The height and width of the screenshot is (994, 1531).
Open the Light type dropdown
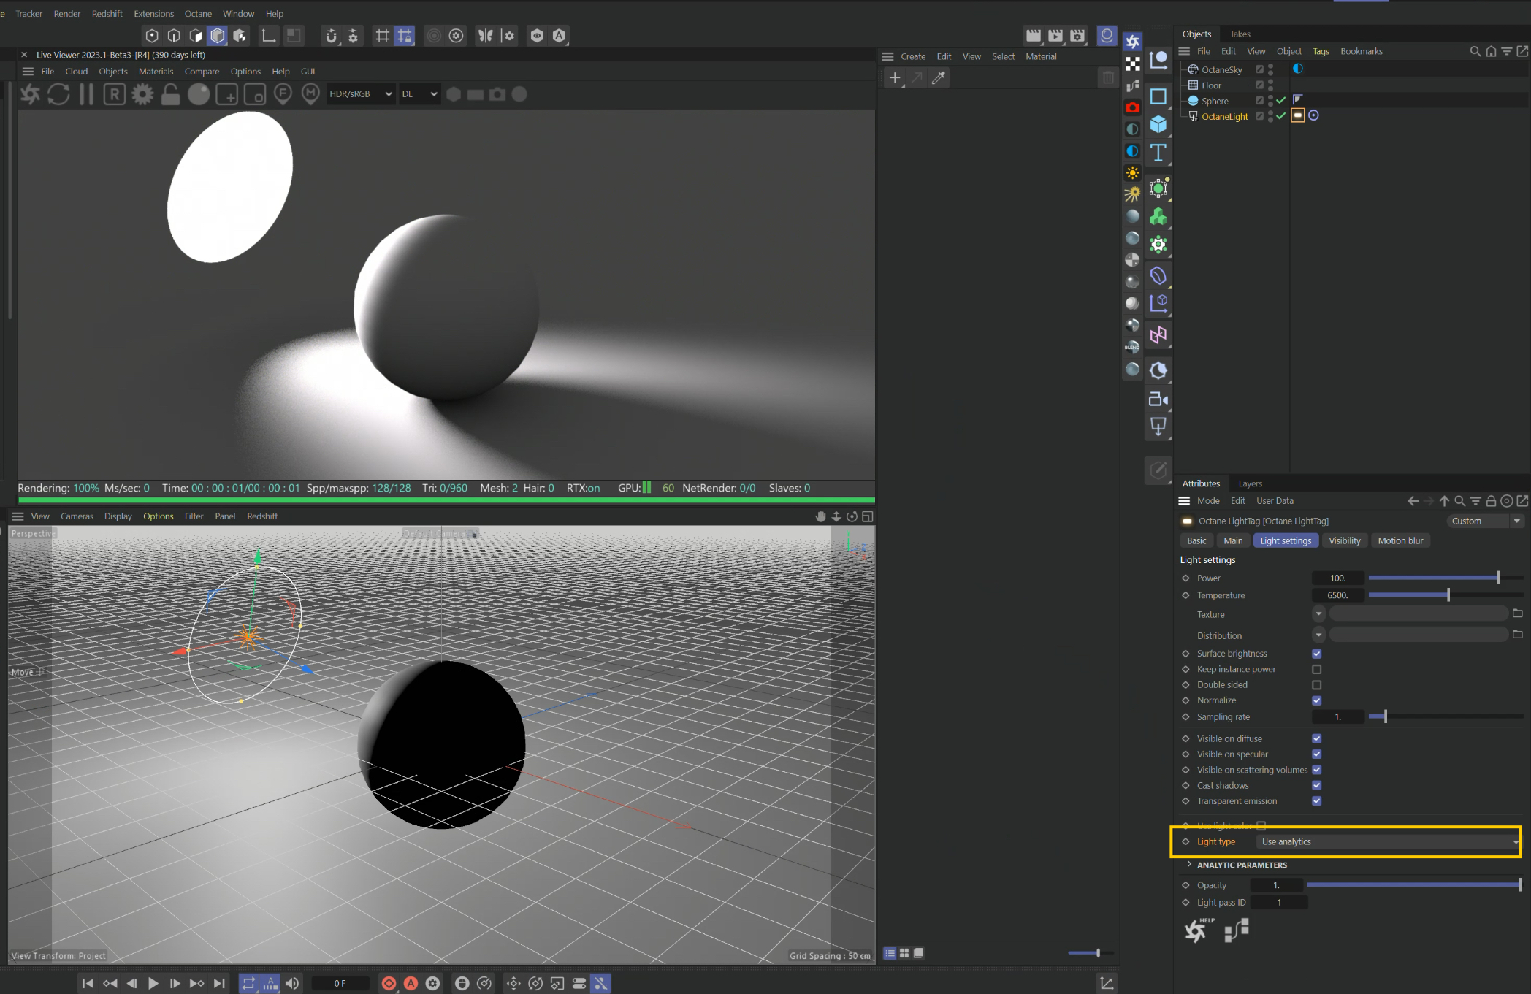(x=1388, y=842)
